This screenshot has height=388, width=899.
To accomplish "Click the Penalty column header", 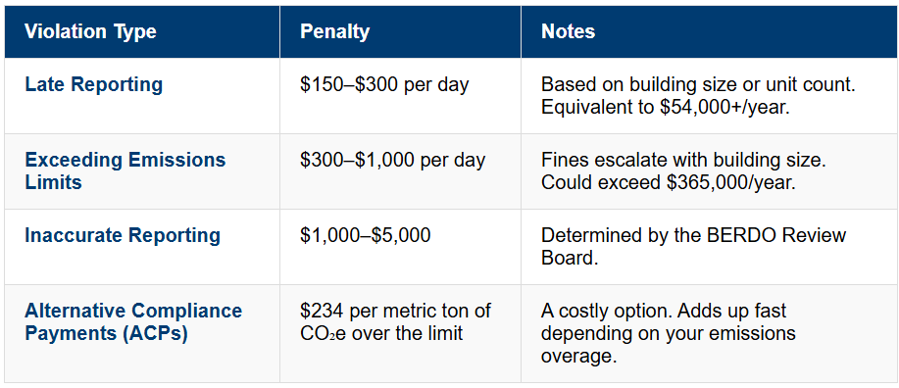I will tap(334, 31).
